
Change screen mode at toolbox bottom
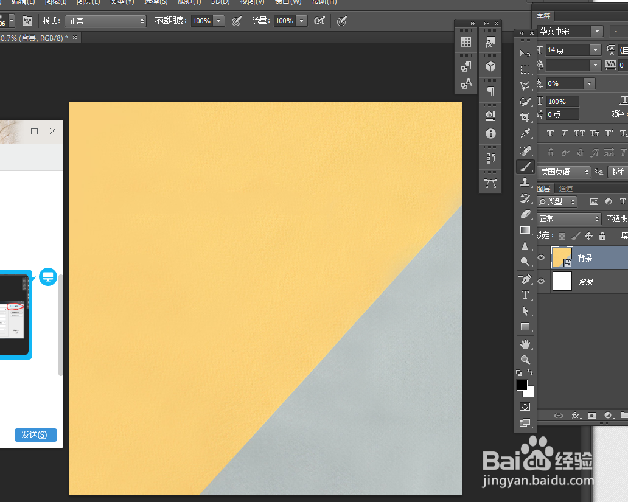tap(525, 423)
